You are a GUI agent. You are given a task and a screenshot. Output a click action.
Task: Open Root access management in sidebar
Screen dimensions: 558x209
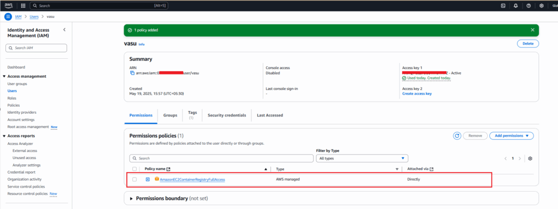pyautogui.click(x=28, y=127)
